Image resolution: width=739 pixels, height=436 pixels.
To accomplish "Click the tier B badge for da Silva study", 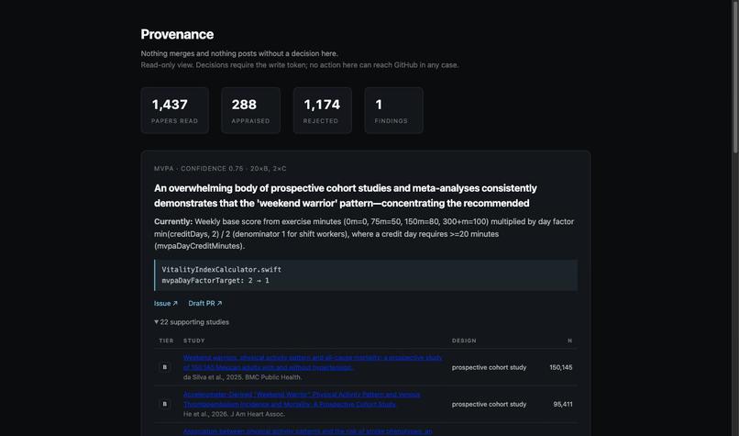I will (164, 367).
